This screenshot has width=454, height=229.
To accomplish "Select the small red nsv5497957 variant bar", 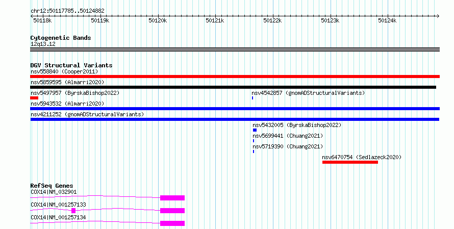I will coord(34,98).
